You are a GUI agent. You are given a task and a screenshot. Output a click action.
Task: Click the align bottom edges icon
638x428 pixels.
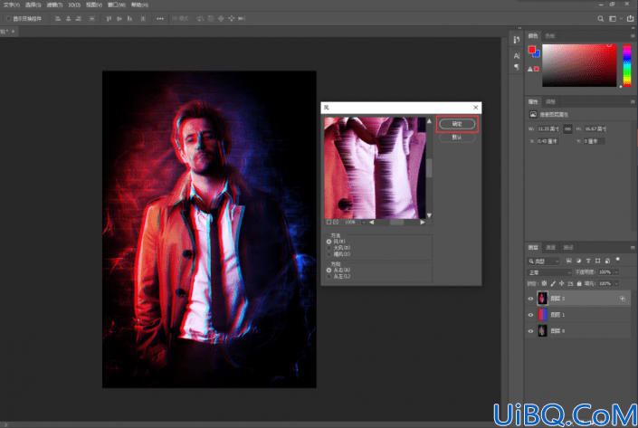tap(129, 19)
